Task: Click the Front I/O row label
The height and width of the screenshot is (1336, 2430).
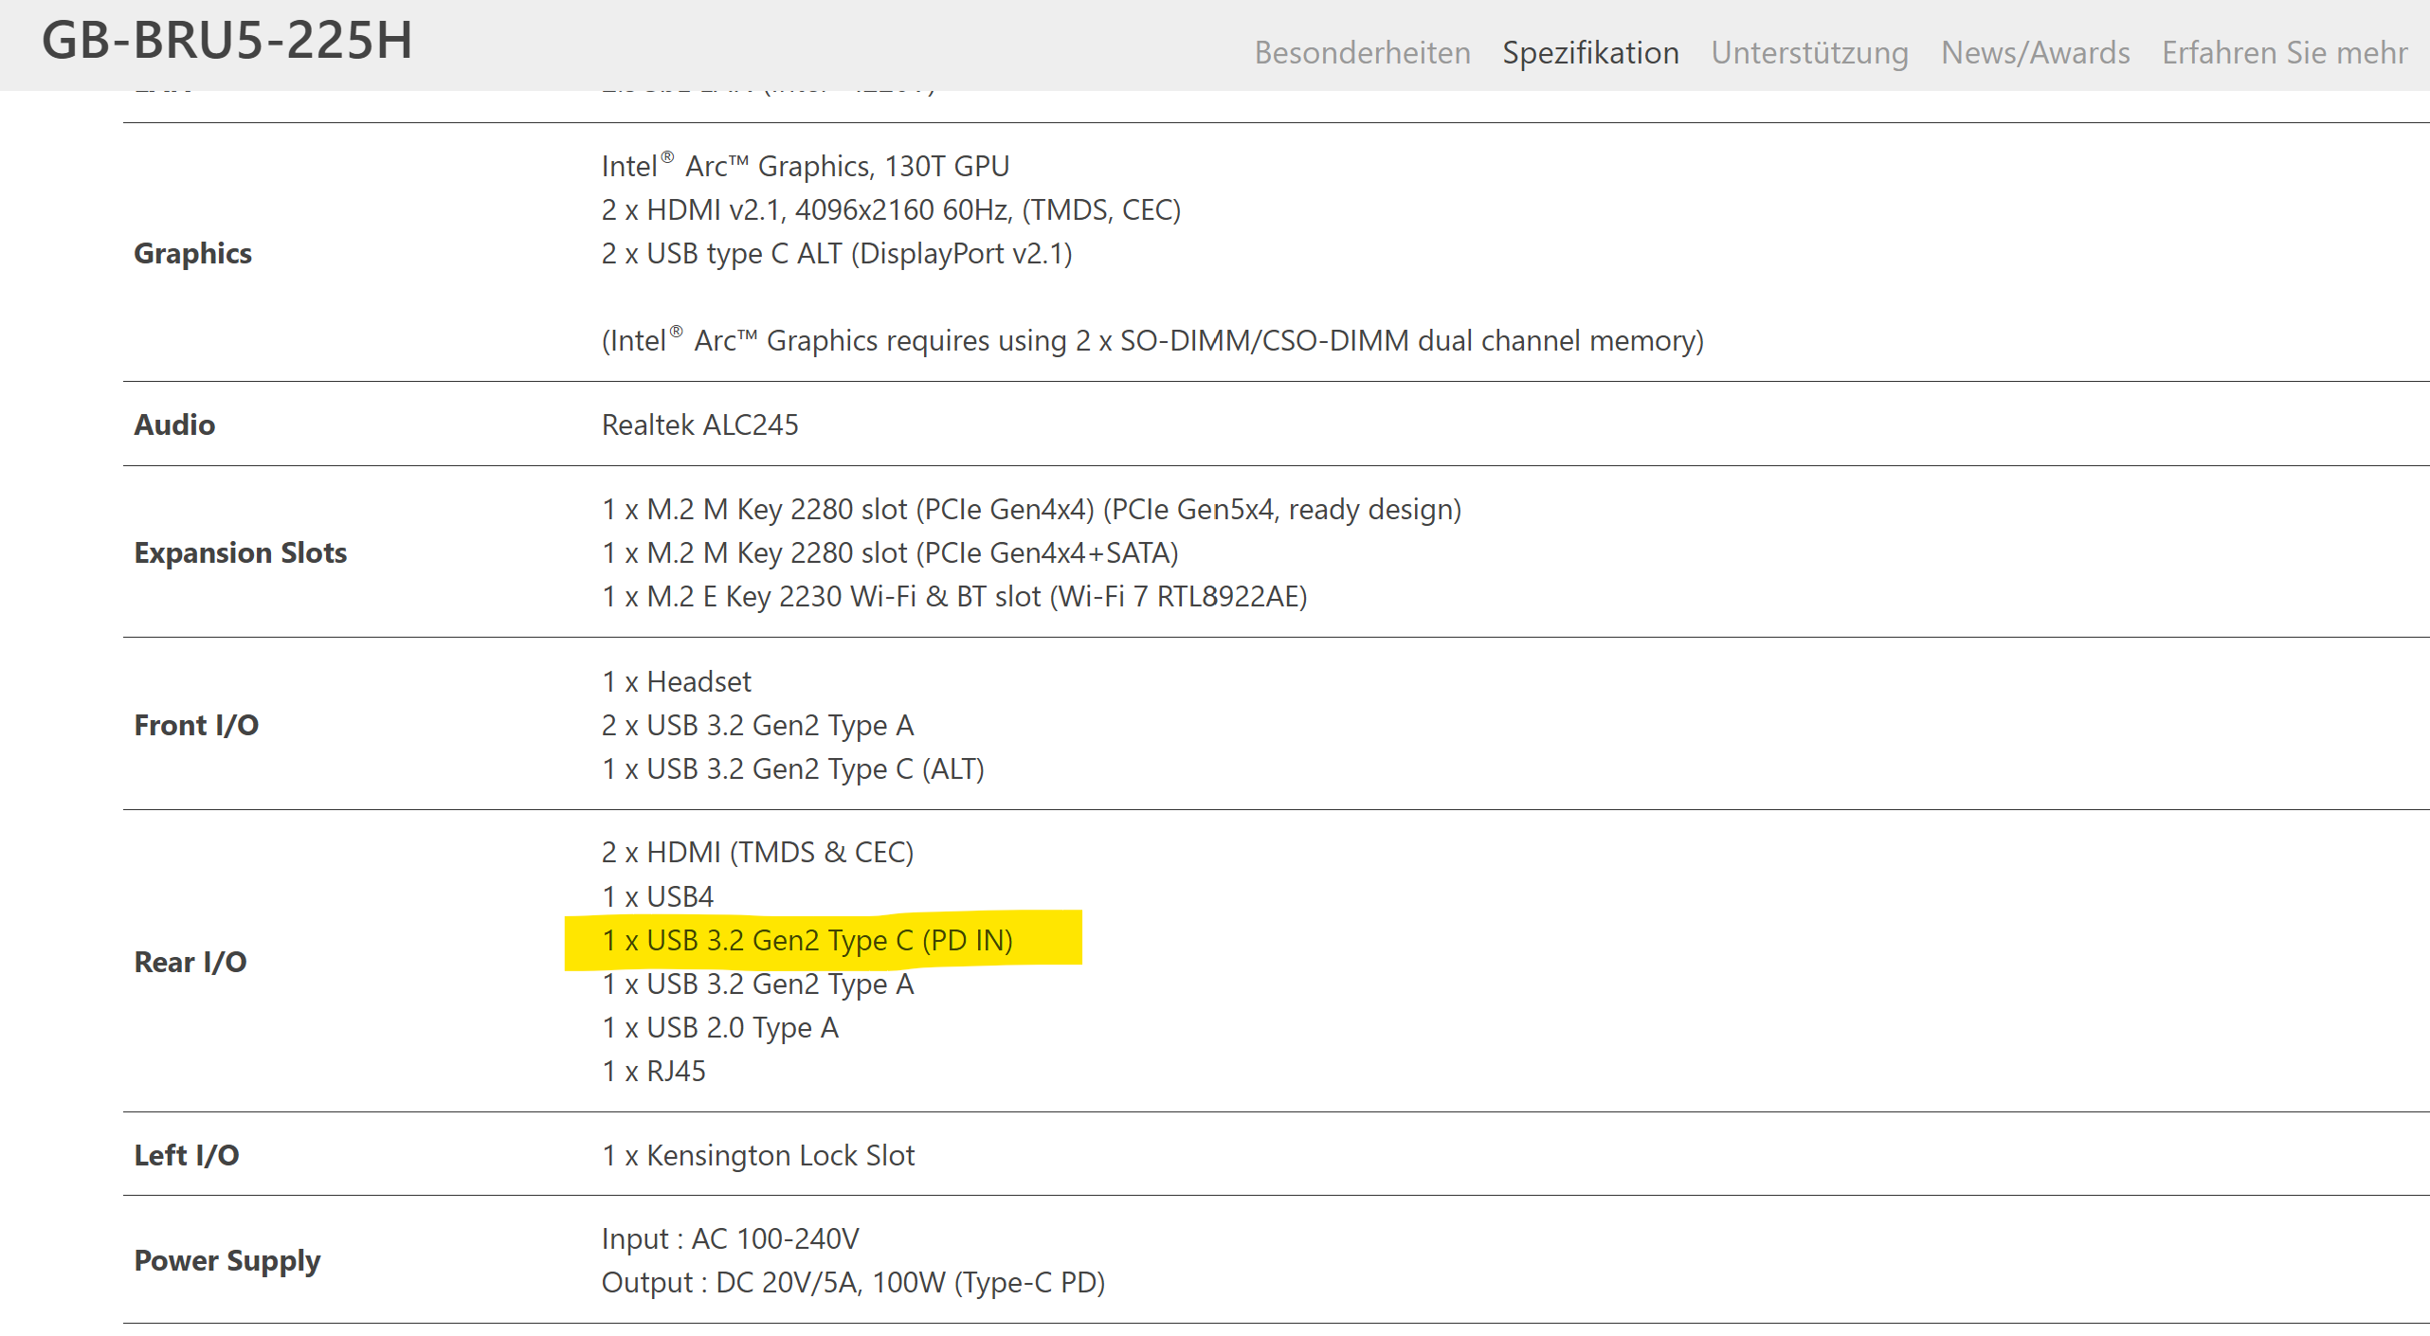Action: [x=196, y=725]
